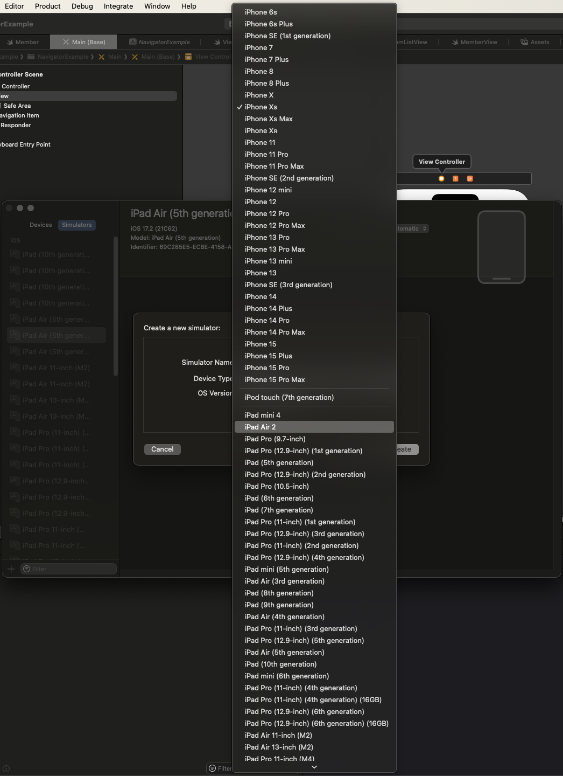Select iPhone 14 Pro Max
The image size is (563, 776).
tap(314, 332)
